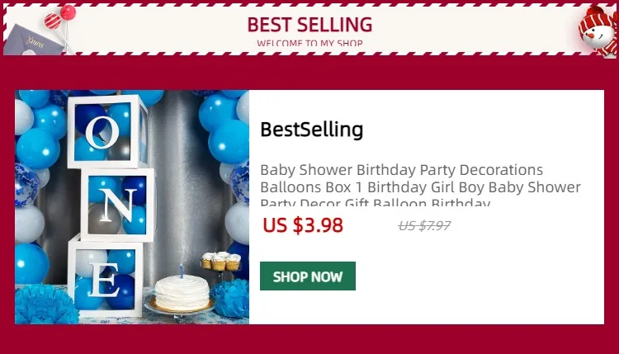
Task: Click the white frosted cake in image
Action: (x=182, y=293)
